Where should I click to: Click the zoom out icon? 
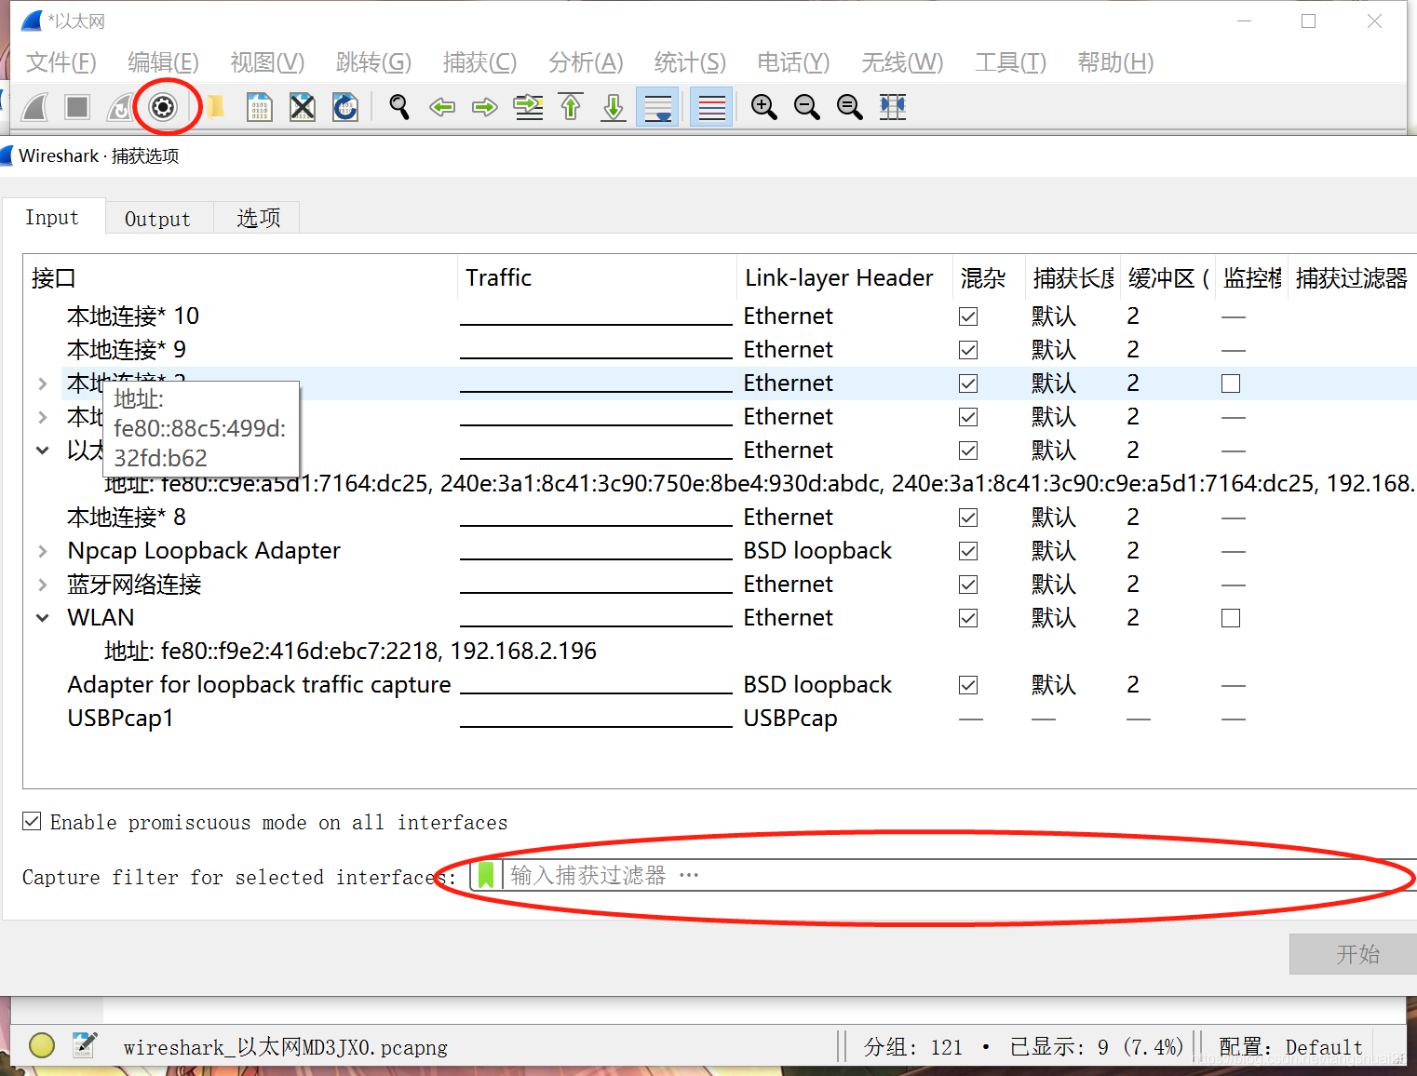[x=806, y=107]
